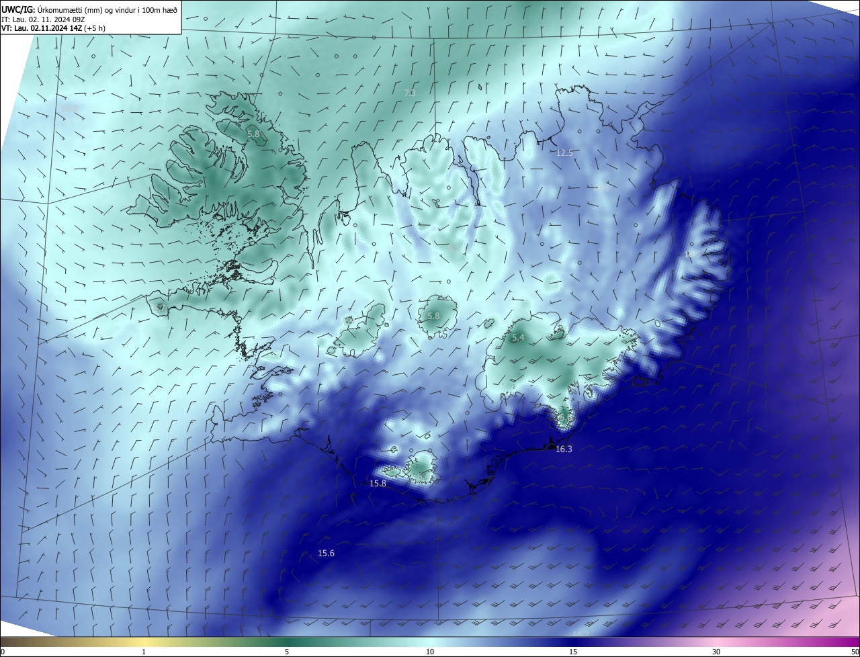Screen dimensions: 860x657
Task: Click the '0' tick label on the colour scale
Action: pyautogui.click(x=3, y=652)
